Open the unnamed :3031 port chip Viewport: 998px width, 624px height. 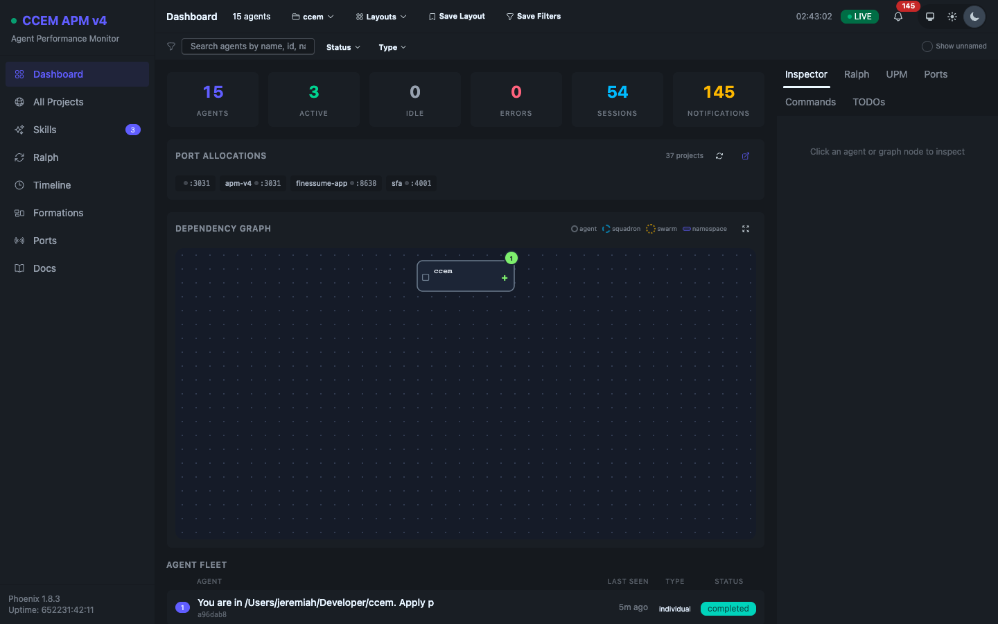197,183
